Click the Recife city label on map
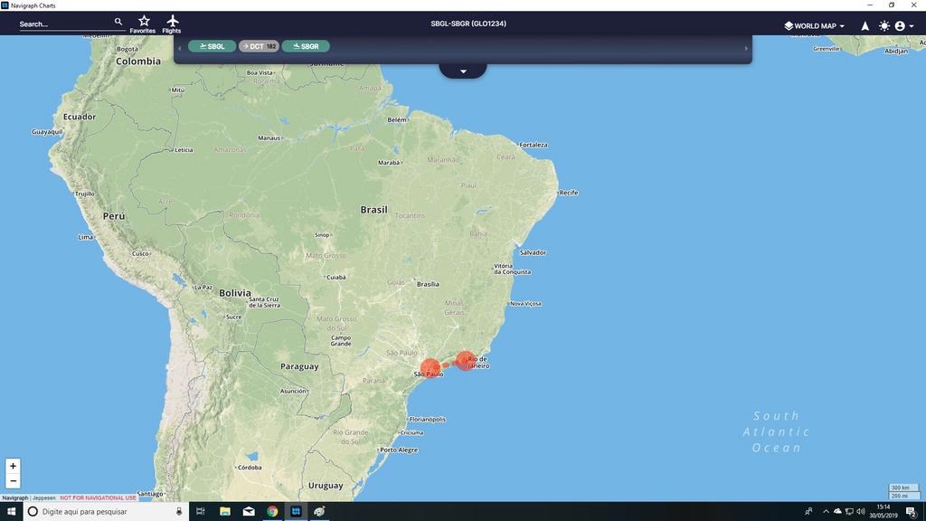Image resolution: width=926 pixels, height=521 pixels. pos(569,193)
